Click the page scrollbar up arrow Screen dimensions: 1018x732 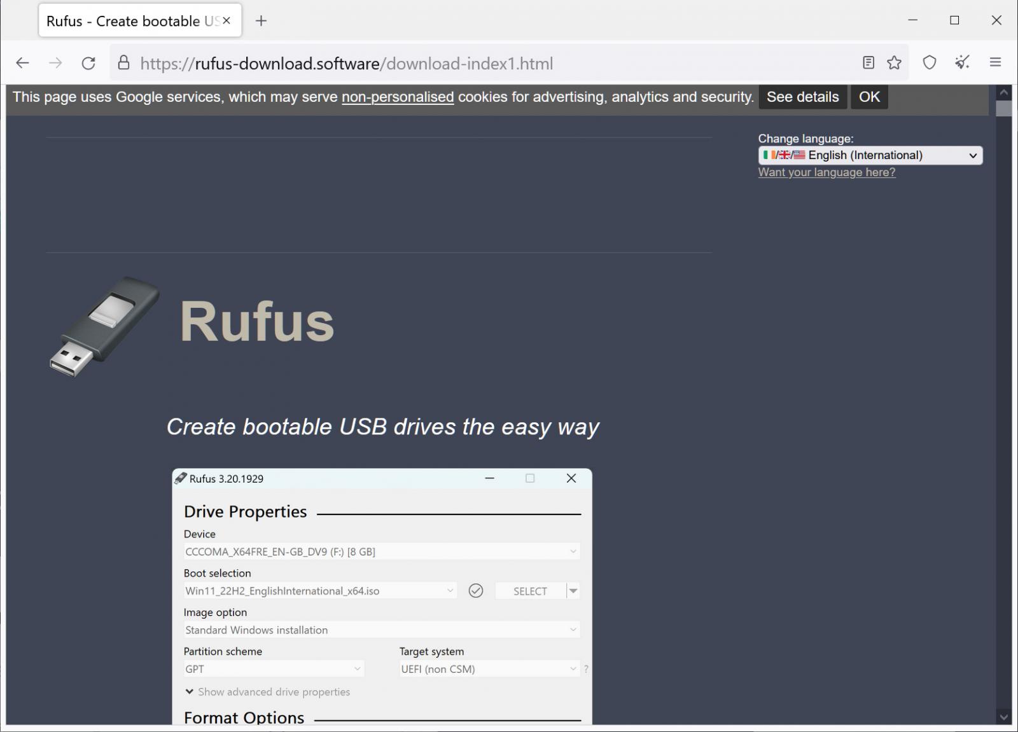(1004, 92)
